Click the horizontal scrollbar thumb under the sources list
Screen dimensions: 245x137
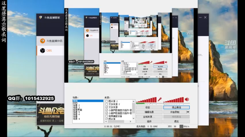pos(116,121)
